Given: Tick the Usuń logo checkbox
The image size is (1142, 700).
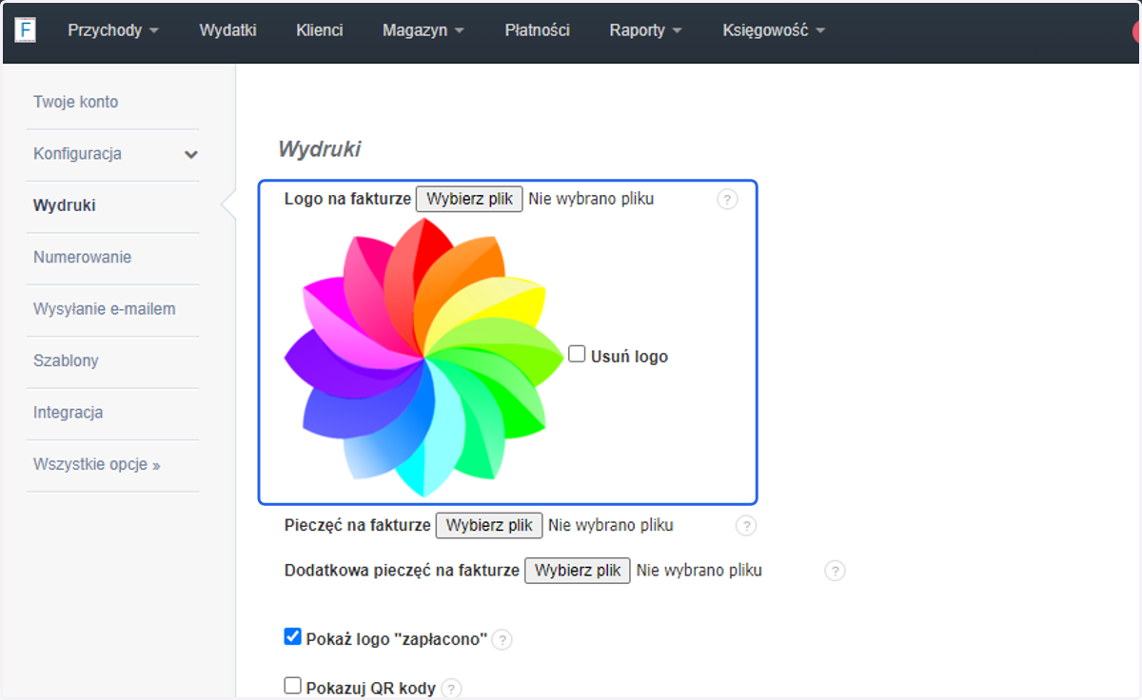Looking at the screenshot, I should pyautogui.click(x=577, y=355).
